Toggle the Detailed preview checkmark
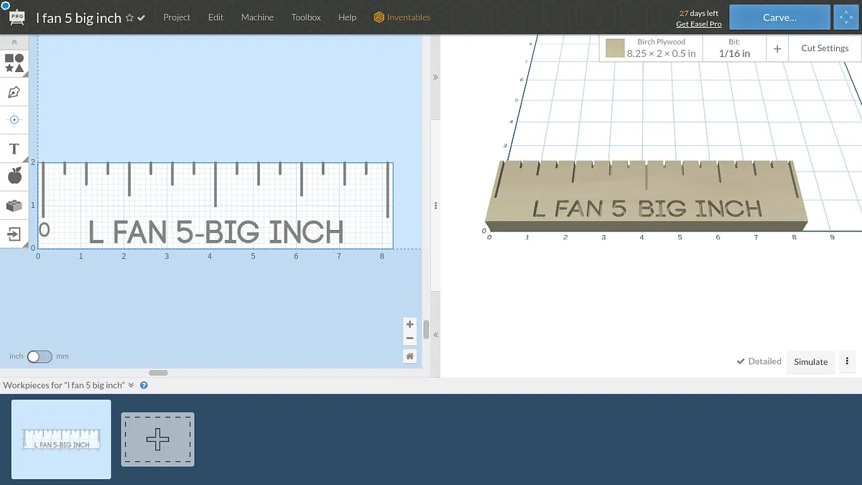The height and width of the screenshot is (485, 862). [x=741, y=361]
